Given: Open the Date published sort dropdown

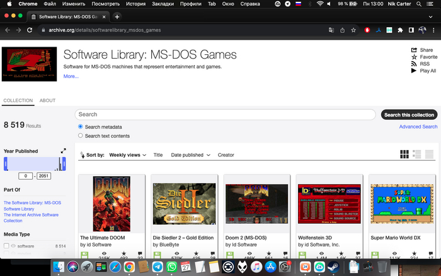Looking at the screenshot, I should click(190, 155).
